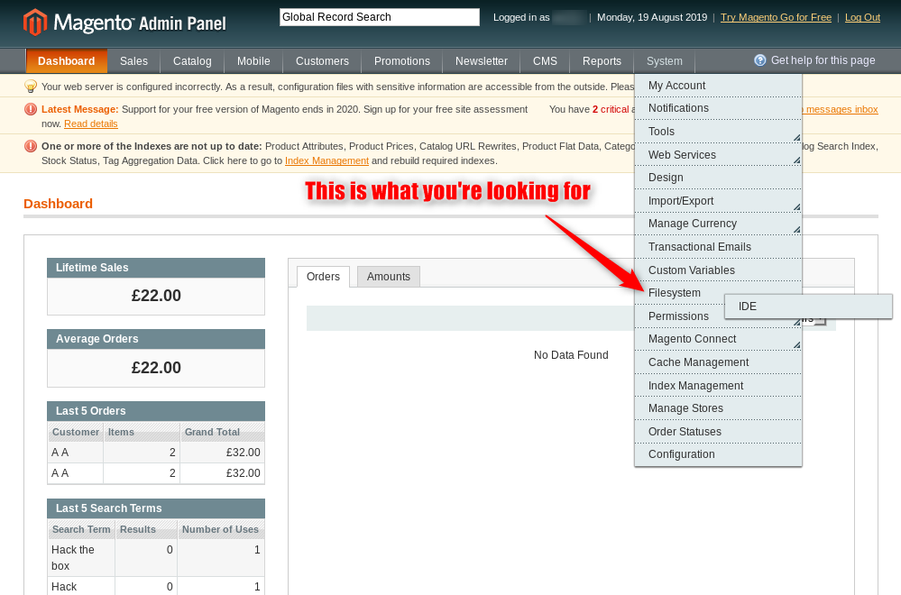The height and width of the screenshot is (595, 901).
Task: Open the Reports menu
Action: click(602, 61)
